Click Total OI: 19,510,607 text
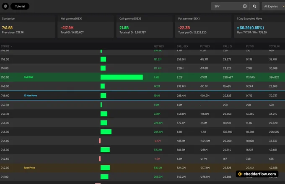 72,33
